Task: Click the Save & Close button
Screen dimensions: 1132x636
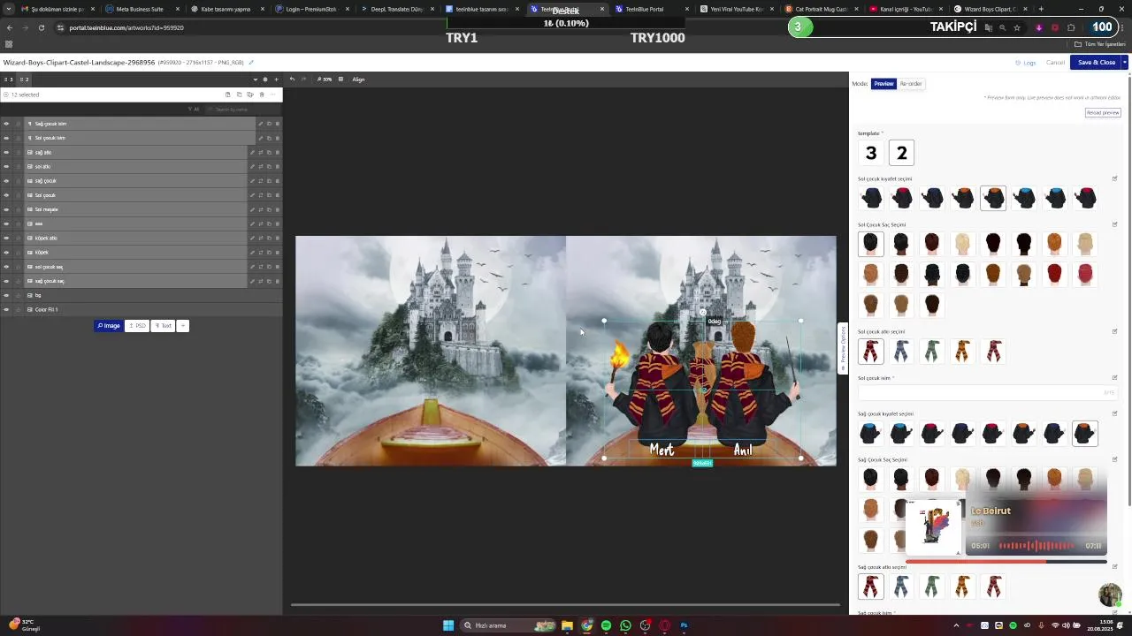Action: click(1096, 63)
